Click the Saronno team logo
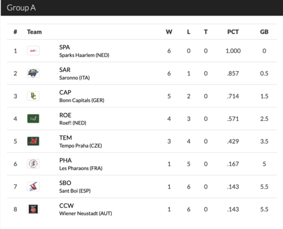The height and width of the screenshot is (229, 283). 33,73
